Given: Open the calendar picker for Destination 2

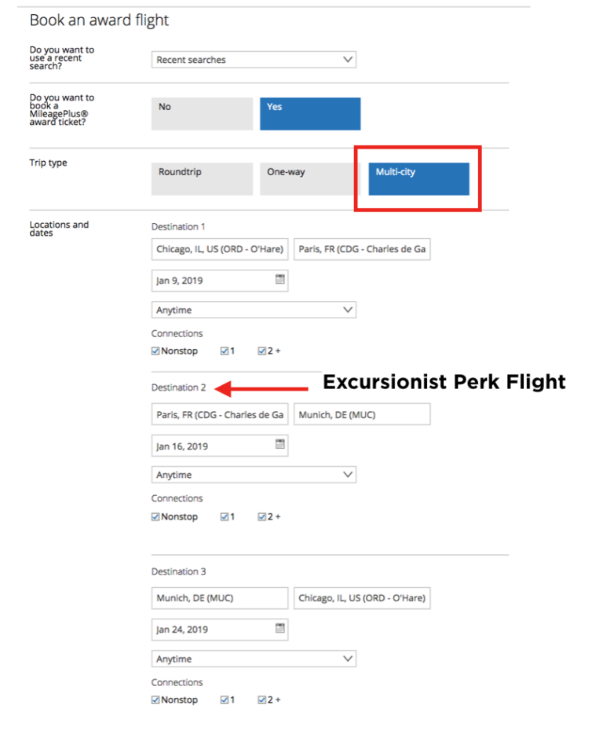Looking at the screenshot, I should tap(278, 445).
